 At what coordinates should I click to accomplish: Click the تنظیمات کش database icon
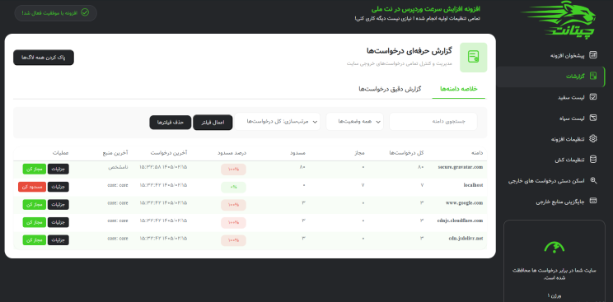593,160
